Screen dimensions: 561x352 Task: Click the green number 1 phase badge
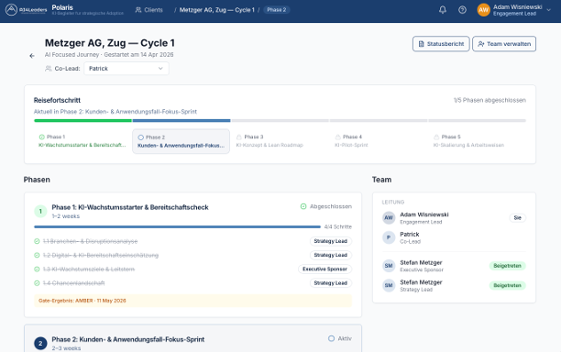40,212
